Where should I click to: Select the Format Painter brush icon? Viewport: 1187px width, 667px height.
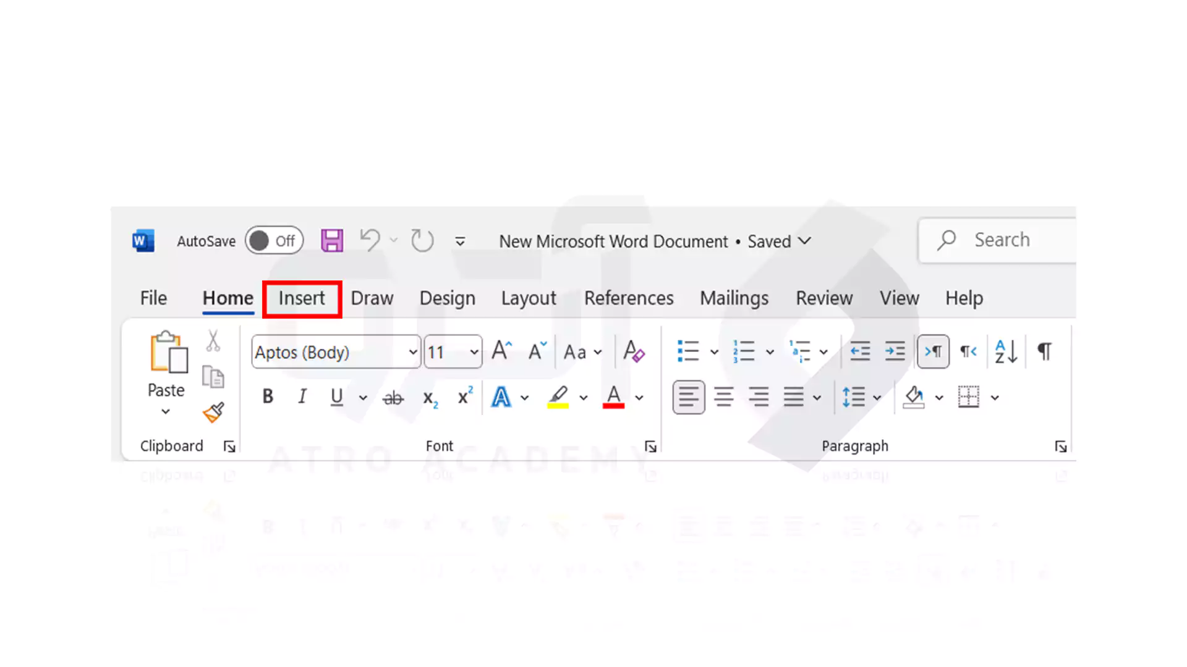213,413
